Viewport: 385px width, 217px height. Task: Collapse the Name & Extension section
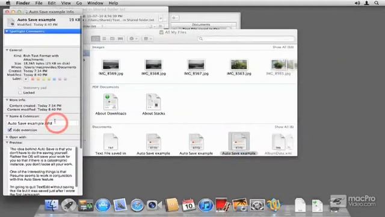(7, 116)
